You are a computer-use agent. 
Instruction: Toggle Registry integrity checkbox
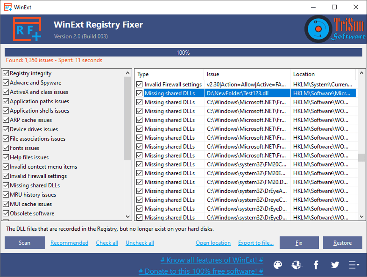click(x=6, y=73)
